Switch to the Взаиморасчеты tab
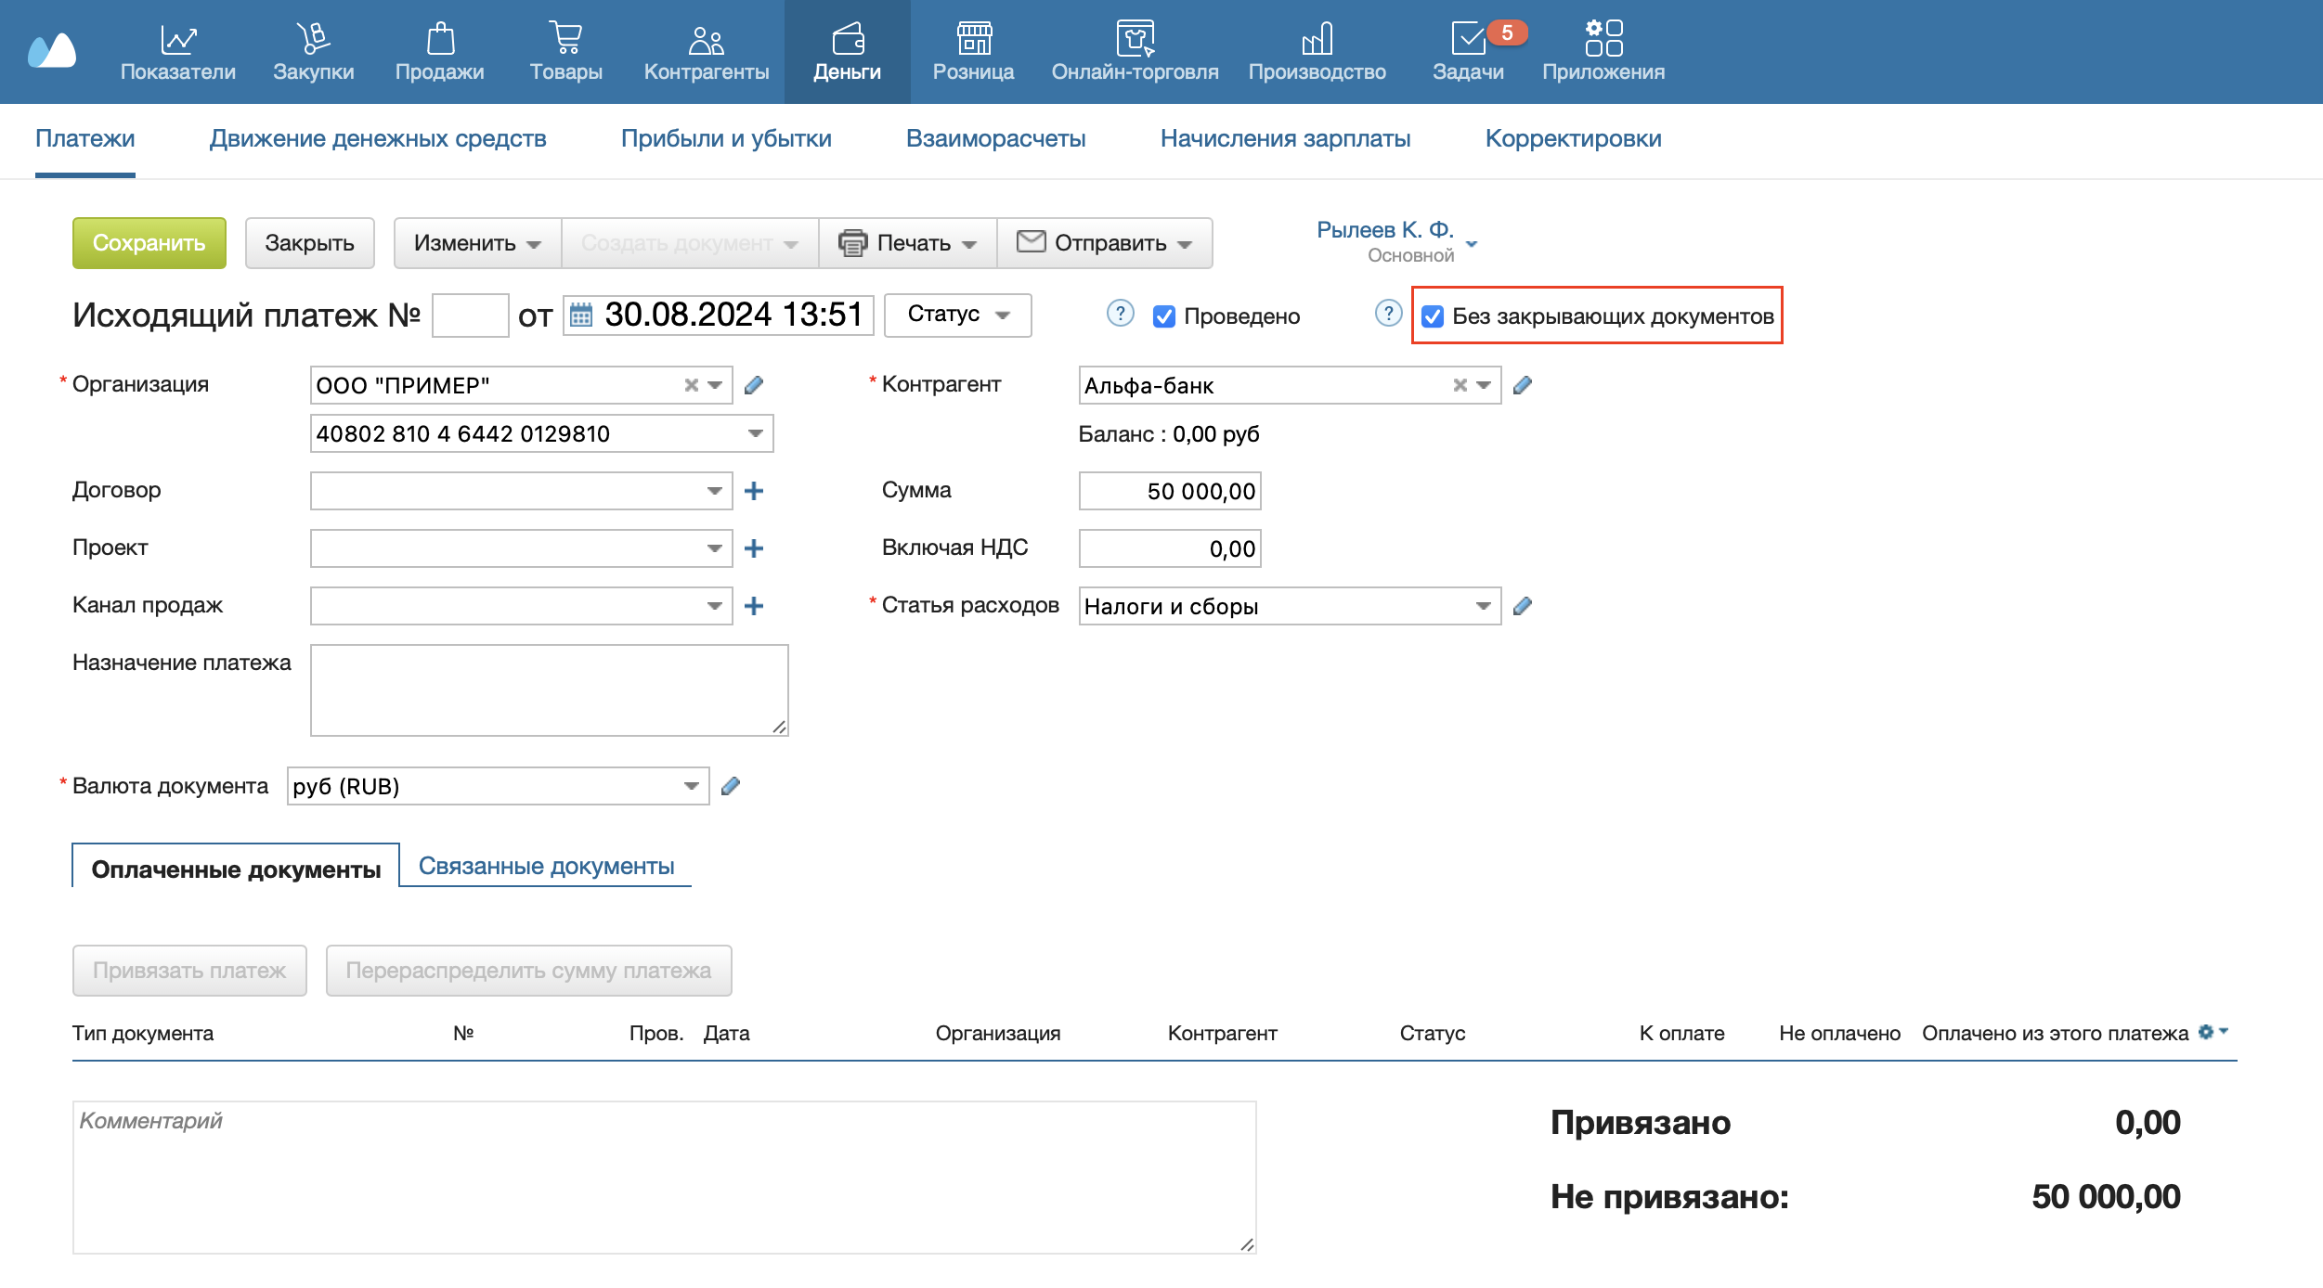2323x1288 pixels. [x=995, y=138]
